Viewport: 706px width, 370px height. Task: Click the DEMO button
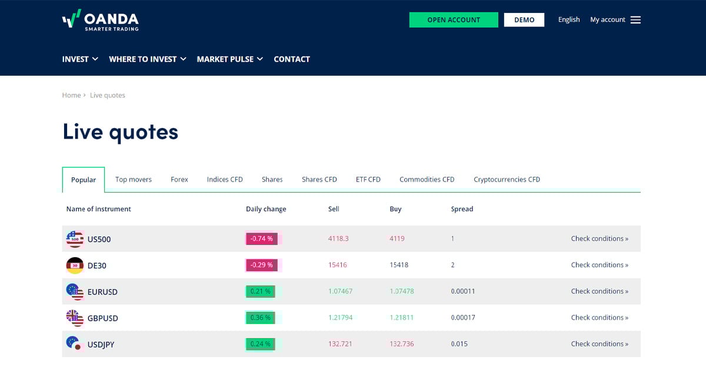[524, 19]
